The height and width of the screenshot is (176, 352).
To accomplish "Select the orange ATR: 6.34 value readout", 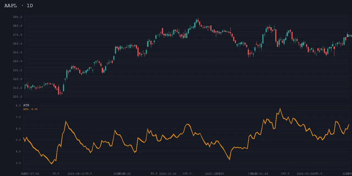I will [x=30, y=109].
